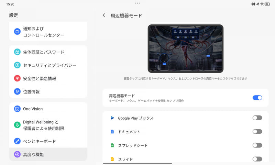The height and width of the screenshot is (165, 275).
Task: Tap the 周辺機器モード page title
Action: pos(126,15)
